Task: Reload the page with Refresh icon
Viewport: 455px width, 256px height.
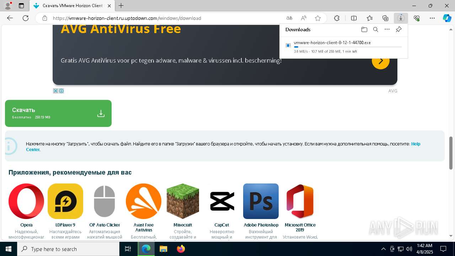Action: (26, 18)
